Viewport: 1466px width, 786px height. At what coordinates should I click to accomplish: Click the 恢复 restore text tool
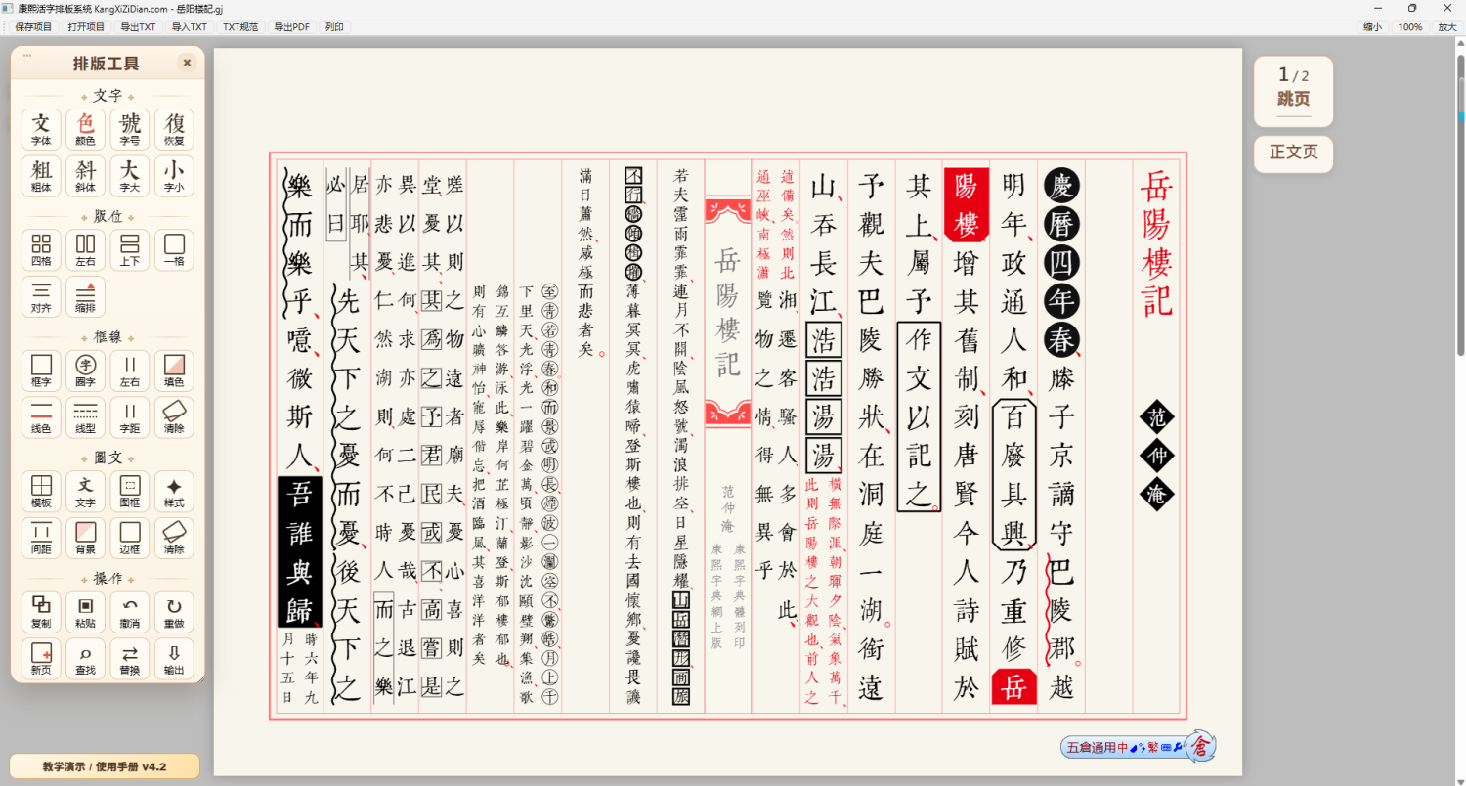pos(174,129)
